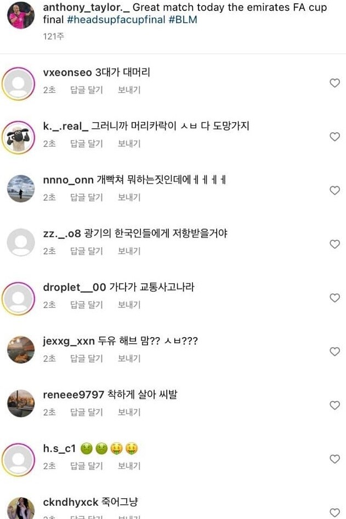
Task: Open the #BLM hashtag link
Action: click(x=183, y=20)
